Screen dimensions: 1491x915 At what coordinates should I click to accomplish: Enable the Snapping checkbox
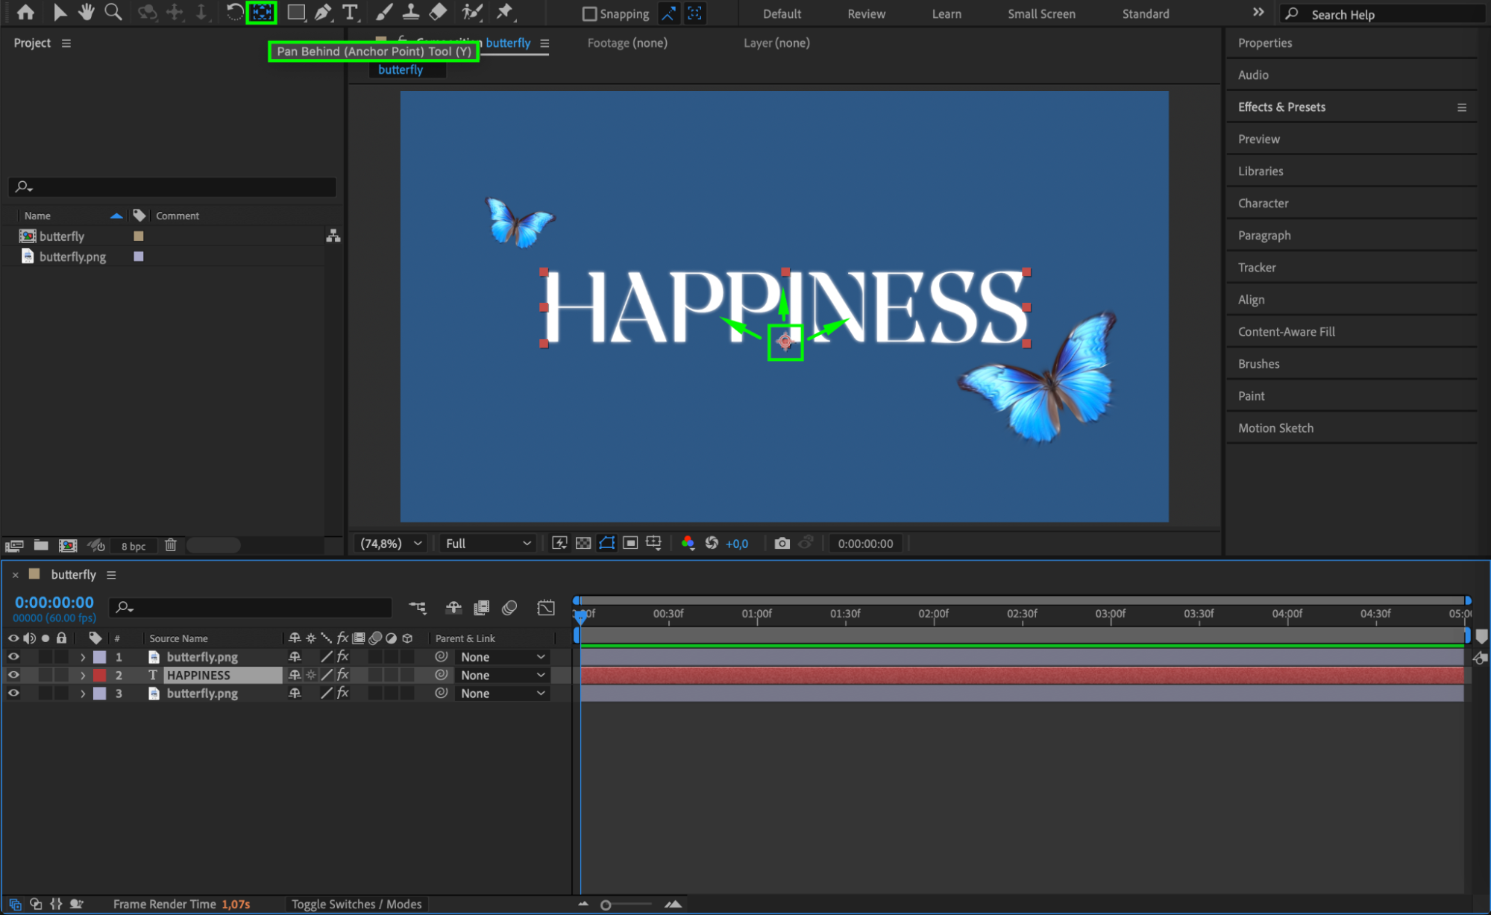[589, 14]
